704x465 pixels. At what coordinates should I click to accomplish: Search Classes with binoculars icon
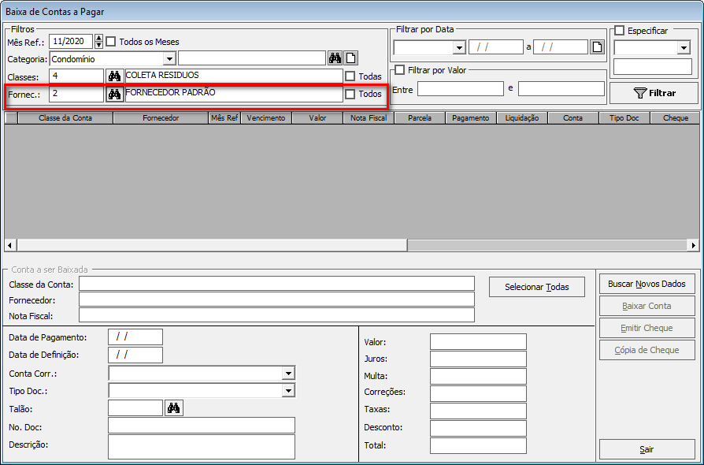(x=114, y=76)
